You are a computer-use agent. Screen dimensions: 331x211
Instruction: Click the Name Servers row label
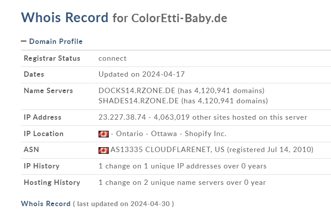[48, 90]
